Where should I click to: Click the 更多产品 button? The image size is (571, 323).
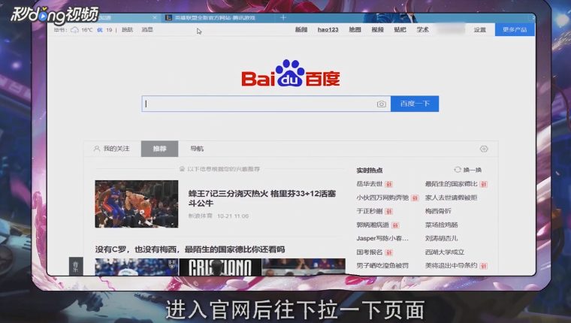[515, 29]
